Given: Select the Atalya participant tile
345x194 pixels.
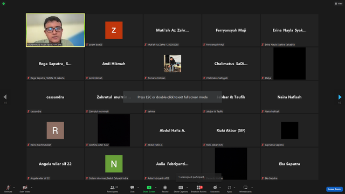Looking at the screenshot, I should (x=289, y=64).
